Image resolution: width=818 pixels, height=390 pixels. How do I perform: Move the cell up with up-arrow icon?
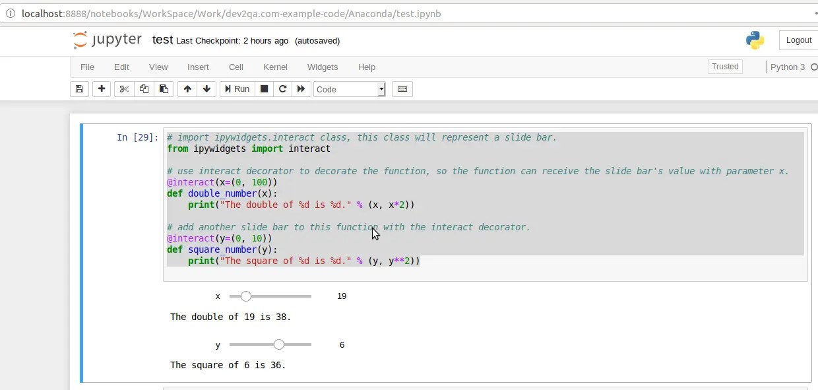[187, 88]
